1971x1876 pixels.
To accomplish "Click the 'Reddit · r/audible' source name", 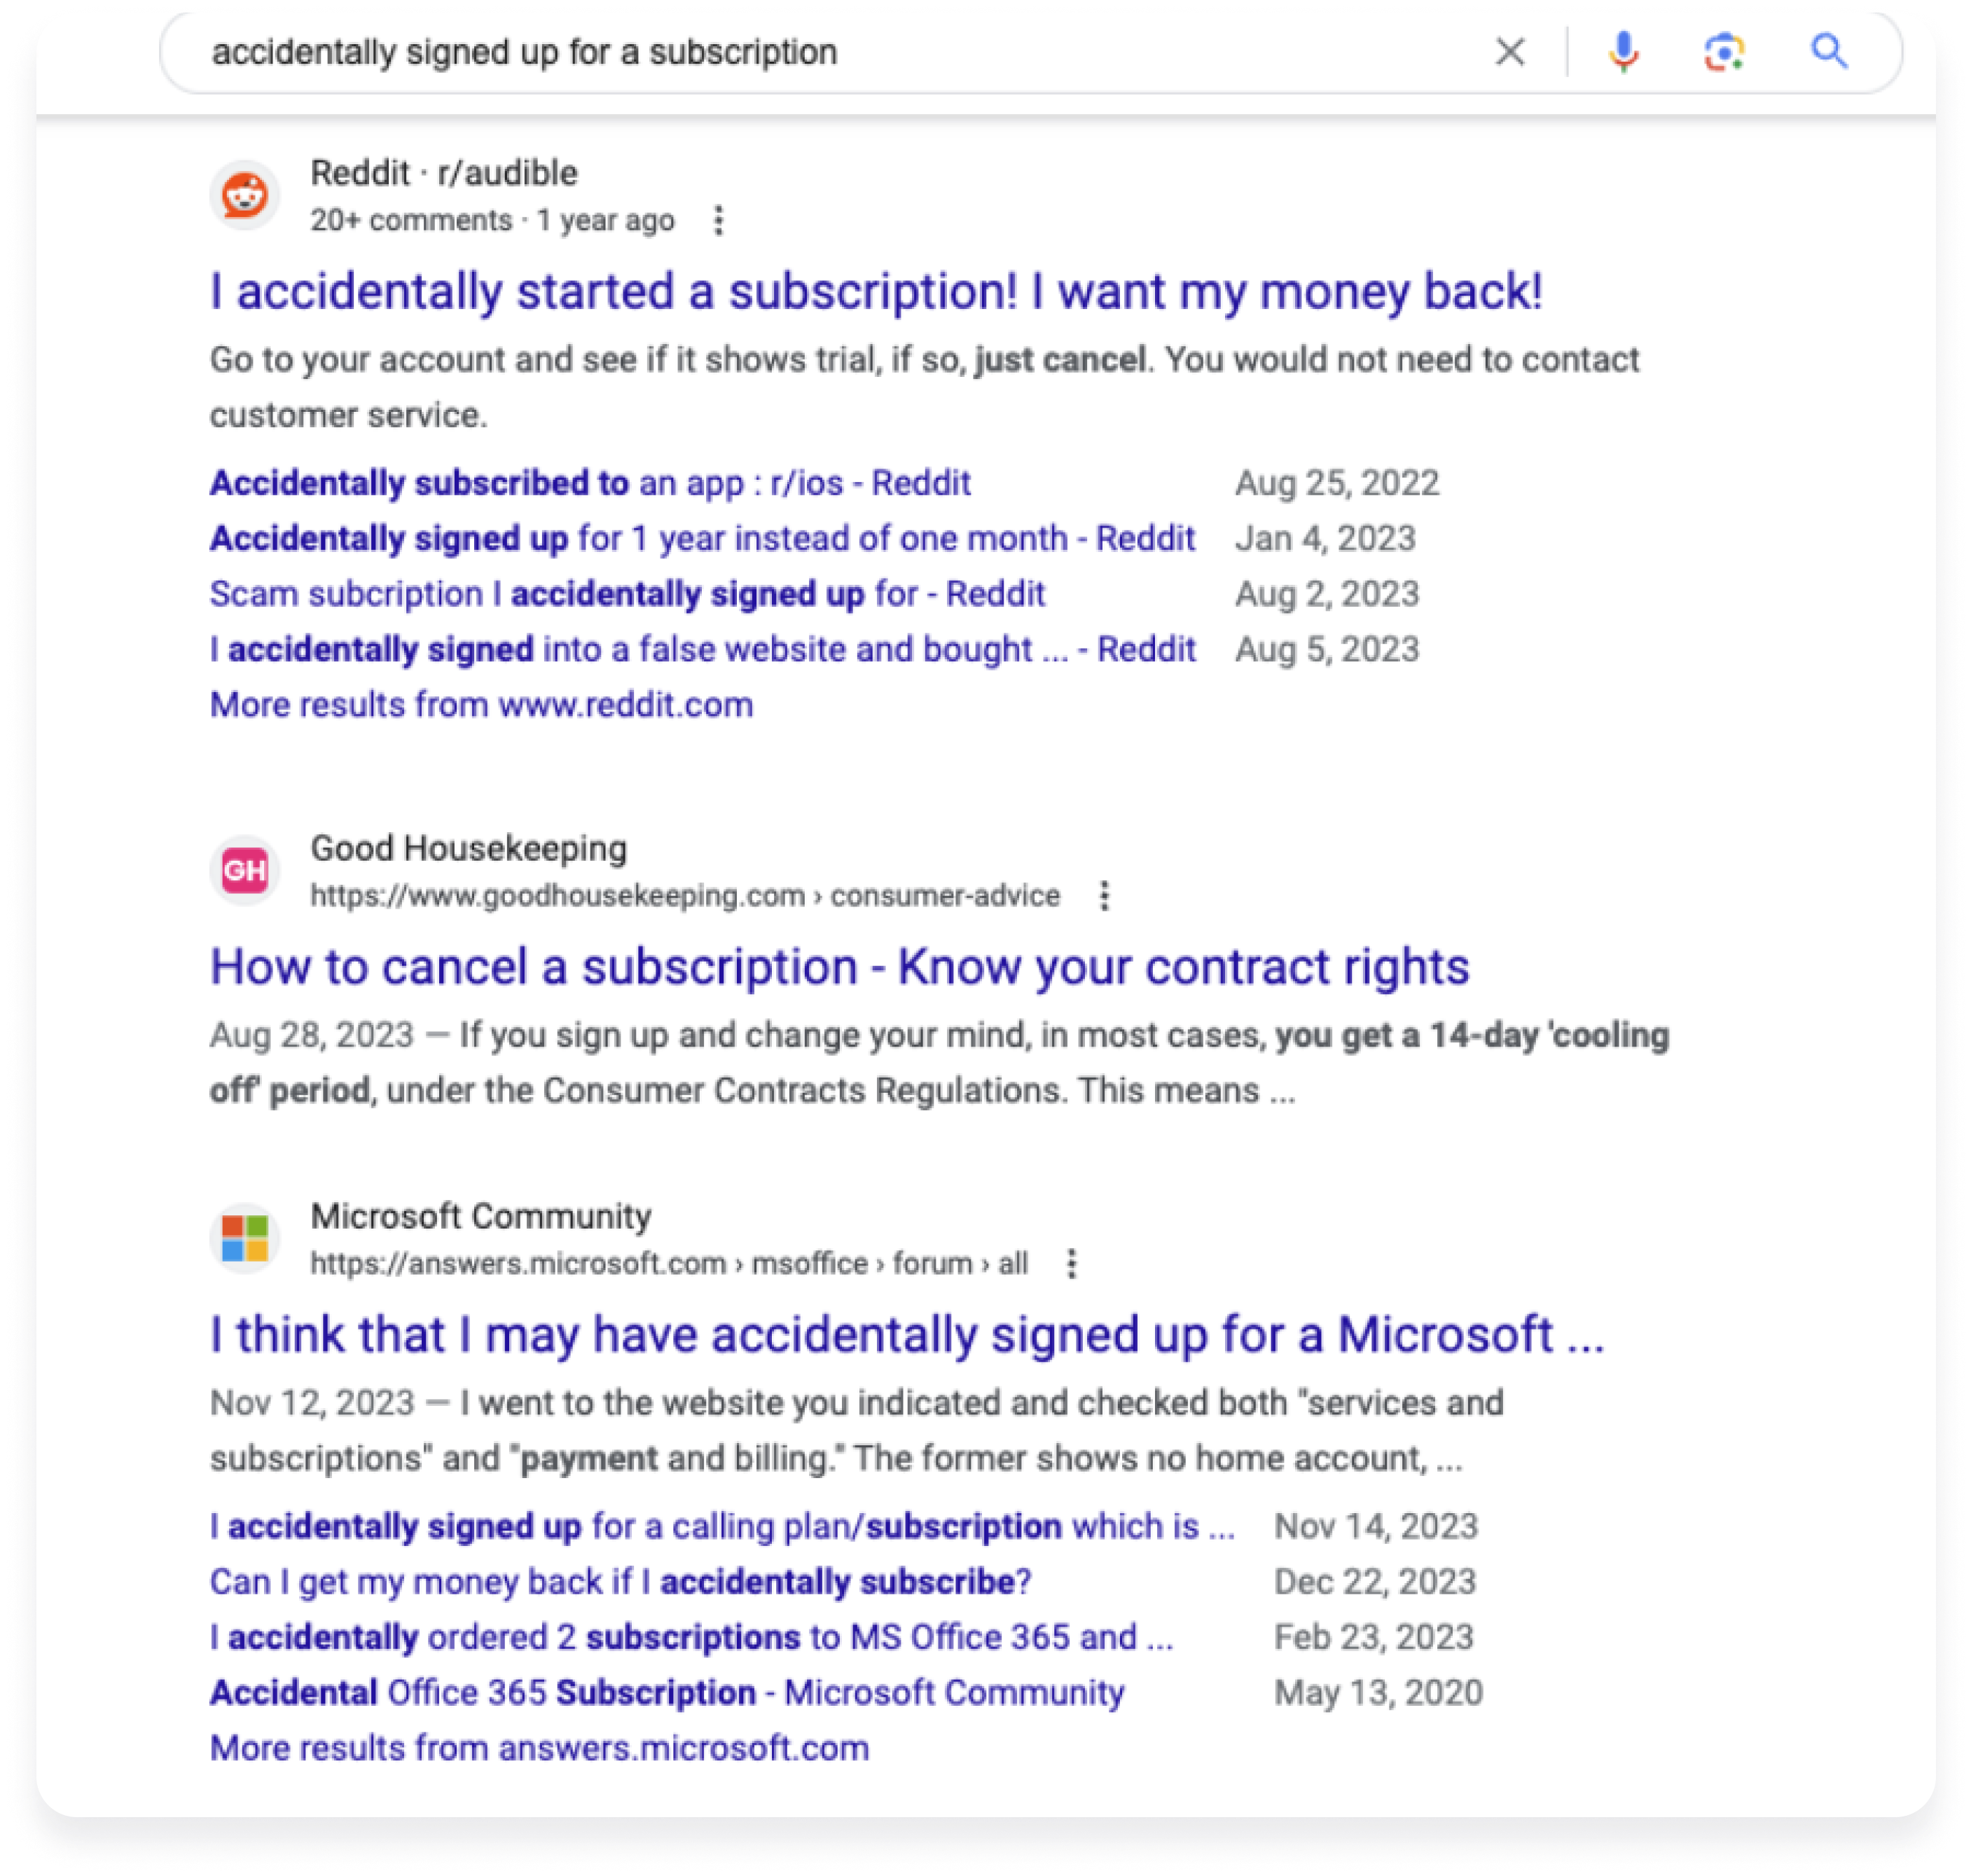I will [443, 173].
